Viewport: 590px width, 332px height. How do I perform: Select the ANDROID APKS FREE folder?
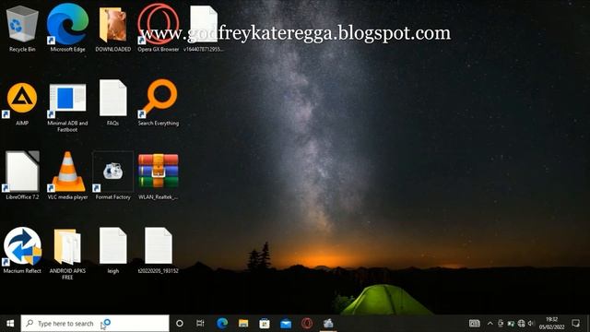coord(67,255)
